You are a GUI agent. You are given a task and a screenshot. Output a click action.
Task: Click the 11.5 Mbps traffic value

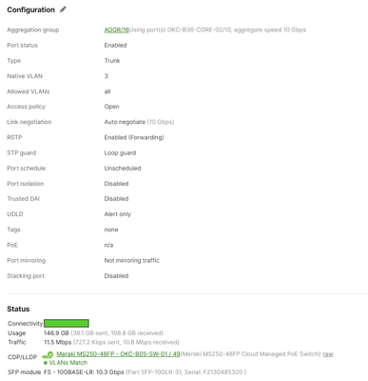[57, 342]
